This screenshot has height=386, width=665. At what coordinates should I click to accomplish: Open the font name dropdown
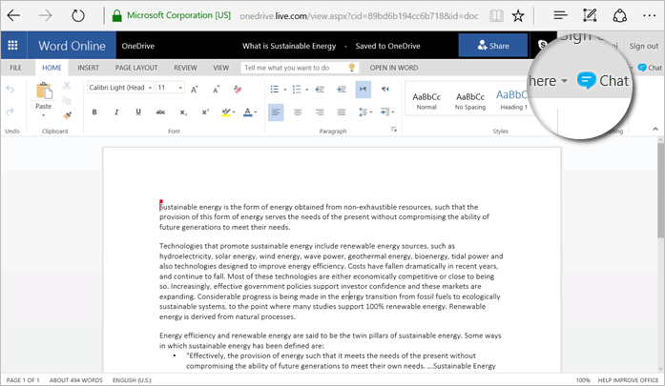pyautogui.click(x=148, y=88)
